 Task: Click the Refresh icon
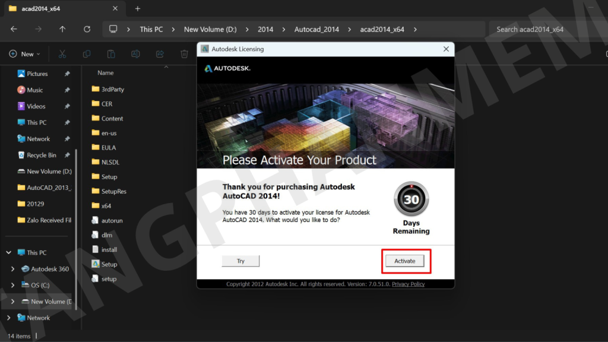(x=87, y=29)
